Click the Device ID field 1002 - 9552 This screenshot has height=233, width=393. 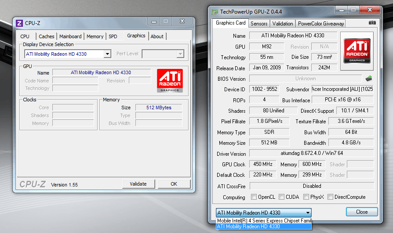point(265,89)
